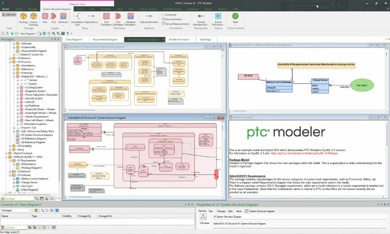Collapse the 03 Structure tree node

click(x=10, y=62)
